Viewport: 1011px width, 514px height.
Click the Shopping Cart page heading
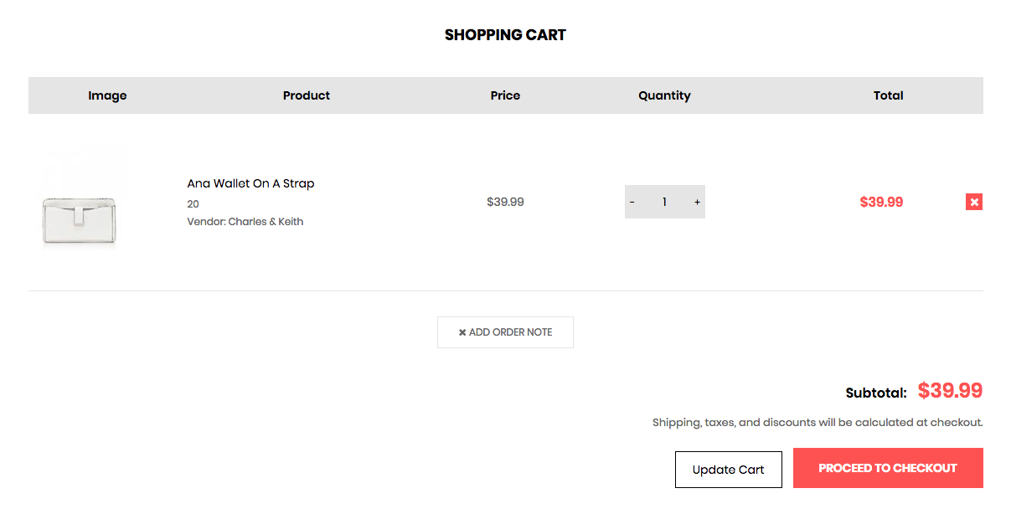(x=505, y=35)
